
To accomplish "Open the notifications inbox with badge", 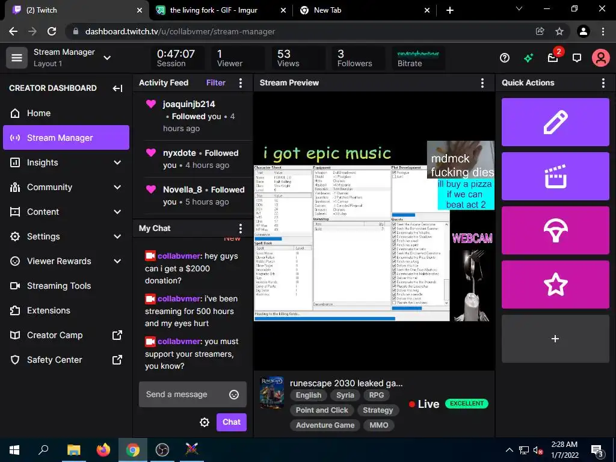I will click(553, 58).
